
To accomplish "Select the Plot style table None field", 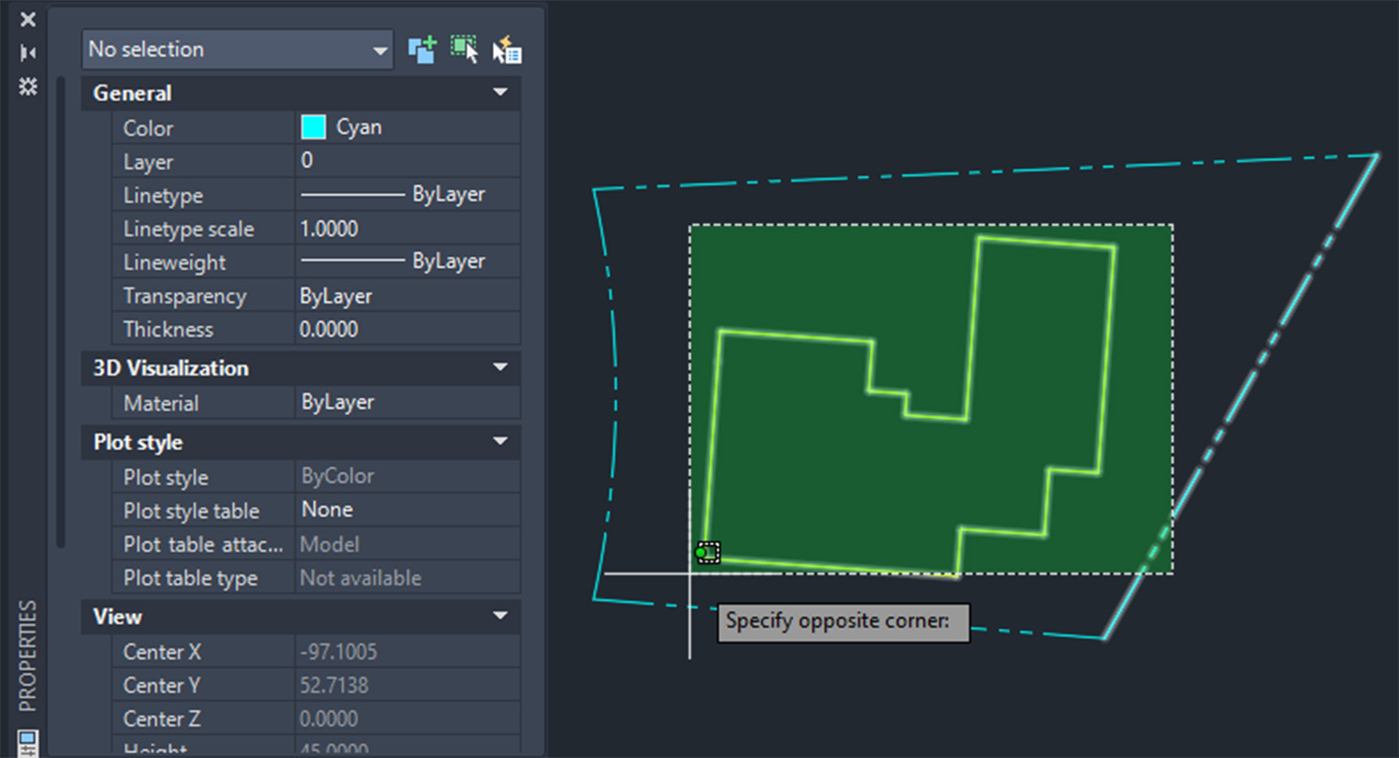I will (408, 510).
